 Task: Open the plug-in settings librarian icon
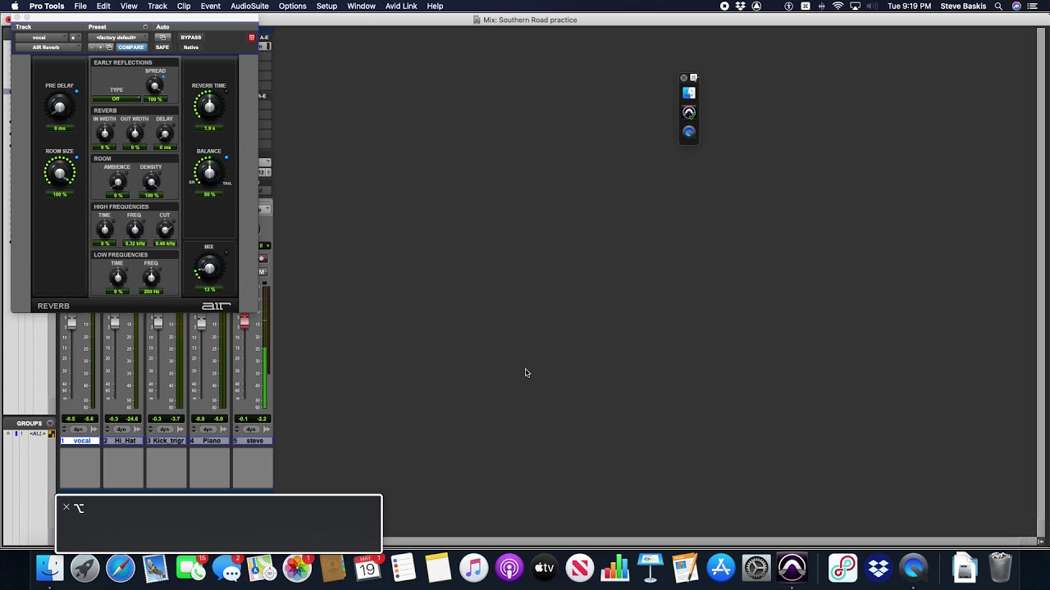pyautogui.click(x=109, y=48)
